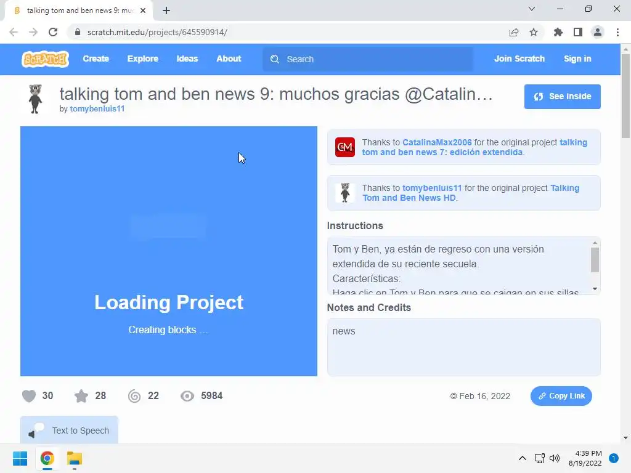631x473 pixels.
Task: Open the tab search chevron
Action: coord(532,9)
